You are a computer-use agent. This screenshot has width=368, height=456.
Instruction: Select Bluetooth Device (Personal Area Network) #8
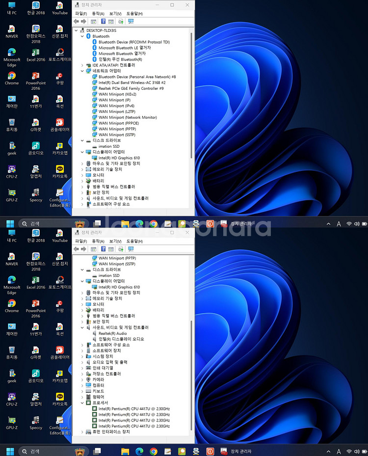coord(137,77)
